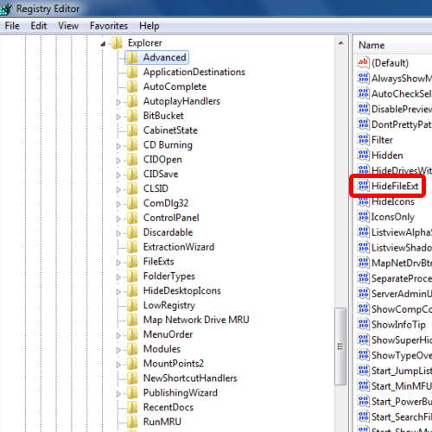Viewport: 432px width, 432px height.
Task: Click the ApplicationDestinations folder icon
Action: pos(132,72)
